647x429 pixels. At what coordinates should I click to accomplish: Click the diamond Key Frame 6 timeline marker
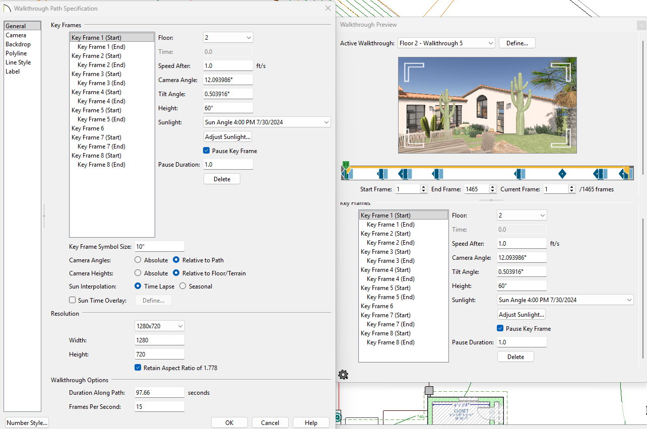(x=562, y=174)
